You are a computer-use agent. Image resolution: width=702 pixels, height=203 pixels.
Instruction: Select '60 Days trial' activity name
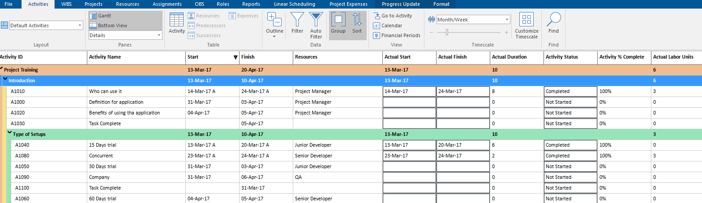(x=103, y=199)
